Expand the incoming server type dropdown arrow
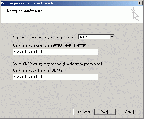Viewport: 144px width, 119px height. pos(112,37)
